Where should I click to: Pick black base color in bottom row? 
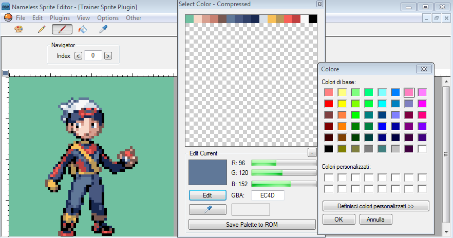[329, 149]
